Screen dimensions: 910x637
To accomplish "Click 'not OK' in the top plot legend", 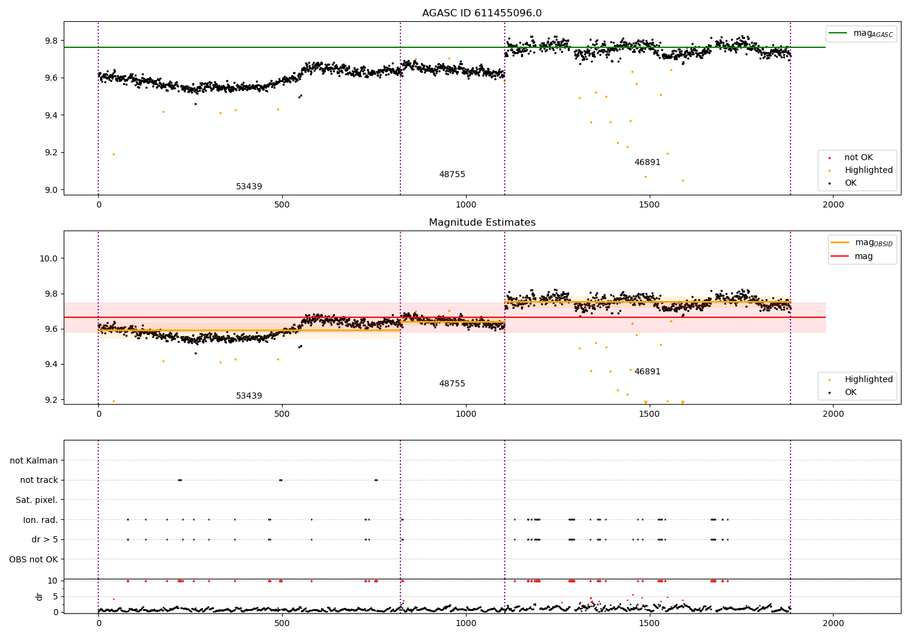I will click(x=858, y=157).
